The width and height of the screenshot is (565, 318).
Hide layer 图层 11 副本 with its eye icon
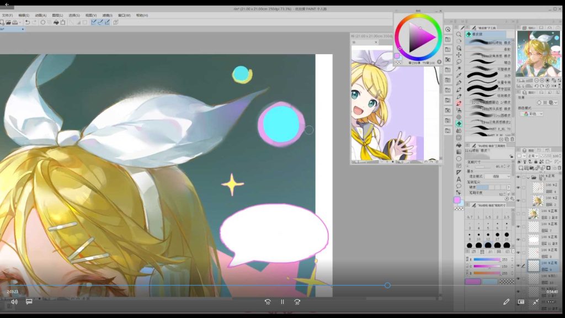click(519, 240)
